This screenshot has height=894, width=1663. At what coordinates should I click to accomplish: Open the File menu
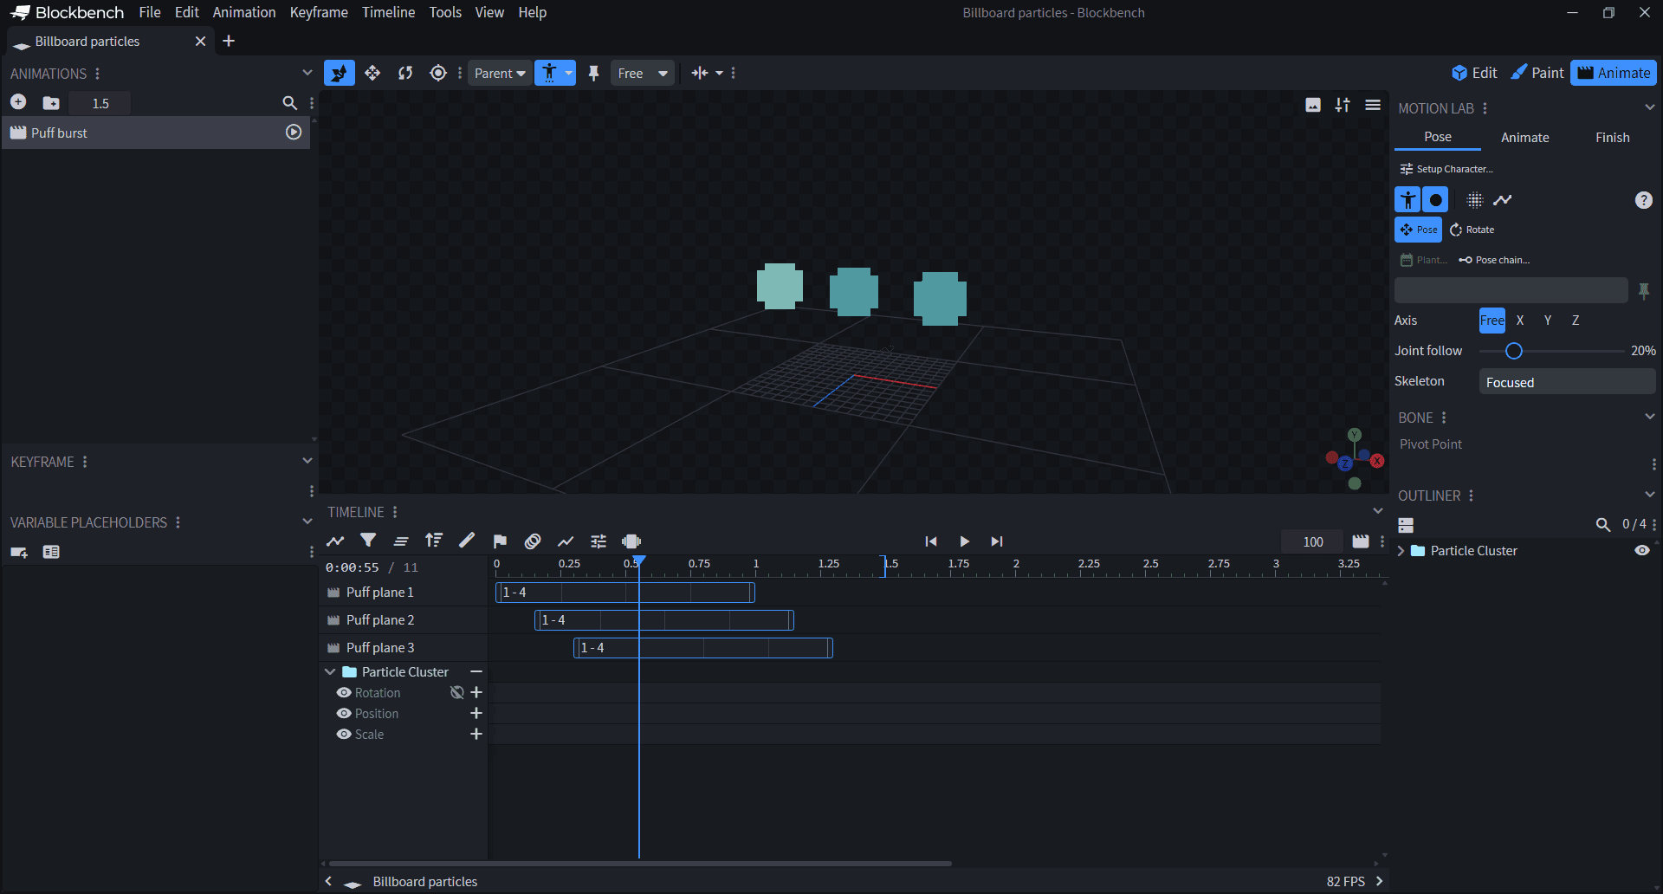tap(150, 12)
